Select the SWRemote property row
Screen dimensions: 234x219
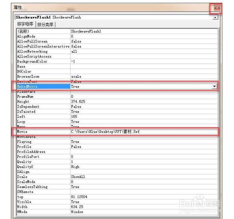117,192
